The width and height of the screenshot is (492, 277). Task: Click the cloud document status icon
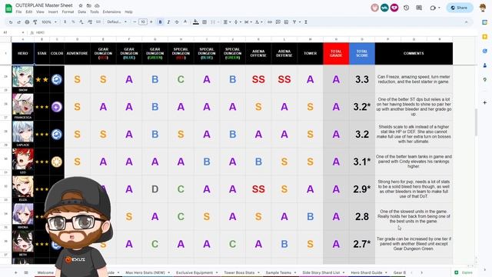pyautogui.click(x=97, y=5)
